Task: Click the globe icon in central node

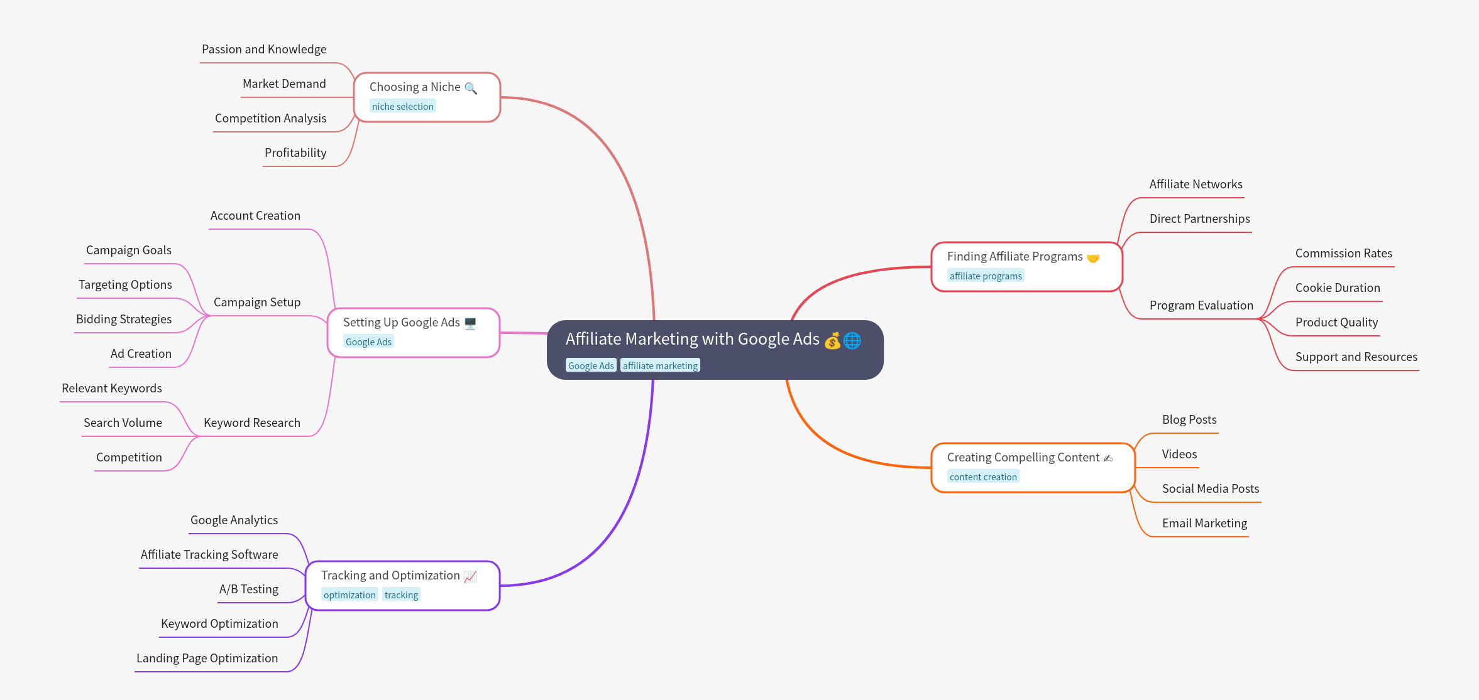Action: pos(852,341)
